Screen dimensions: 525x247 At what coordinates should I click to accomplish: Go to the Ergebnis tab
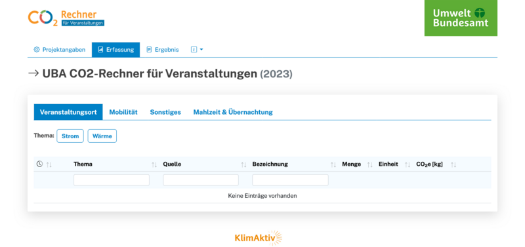[x=163, y=50]
